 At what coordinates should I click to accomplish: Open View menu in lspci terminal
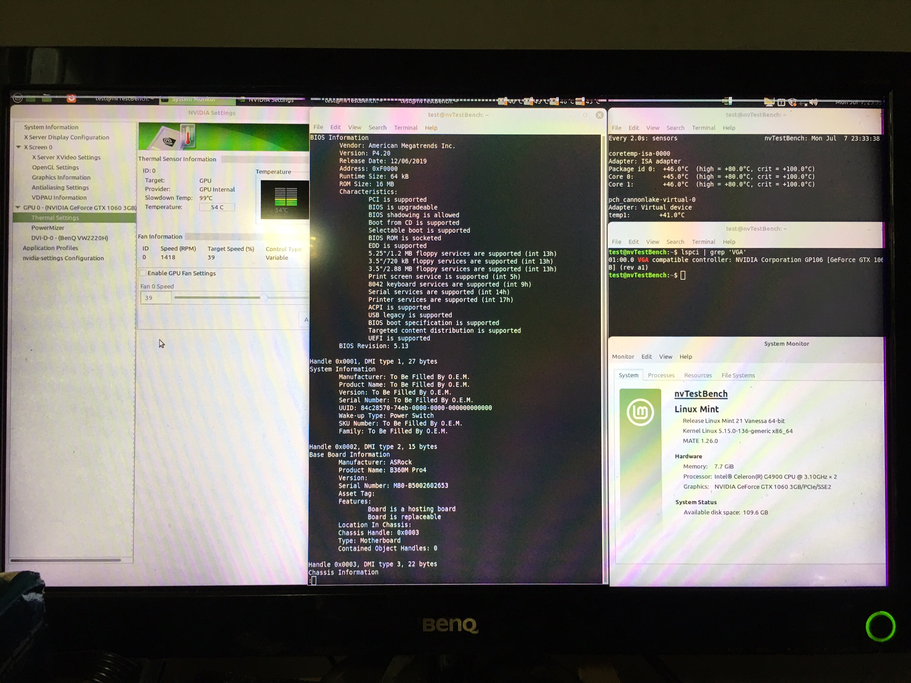(653, 242)
